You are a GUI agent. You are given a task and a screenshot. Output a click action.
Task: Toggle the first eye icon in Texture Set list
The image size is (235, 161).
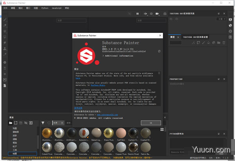tap(171, 19)
